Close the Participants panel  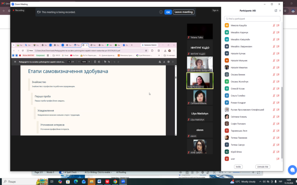[280, 11]
